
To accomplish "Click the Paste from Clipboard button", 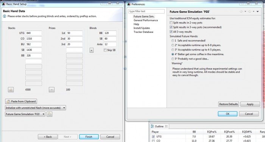I will click(21, 101).
